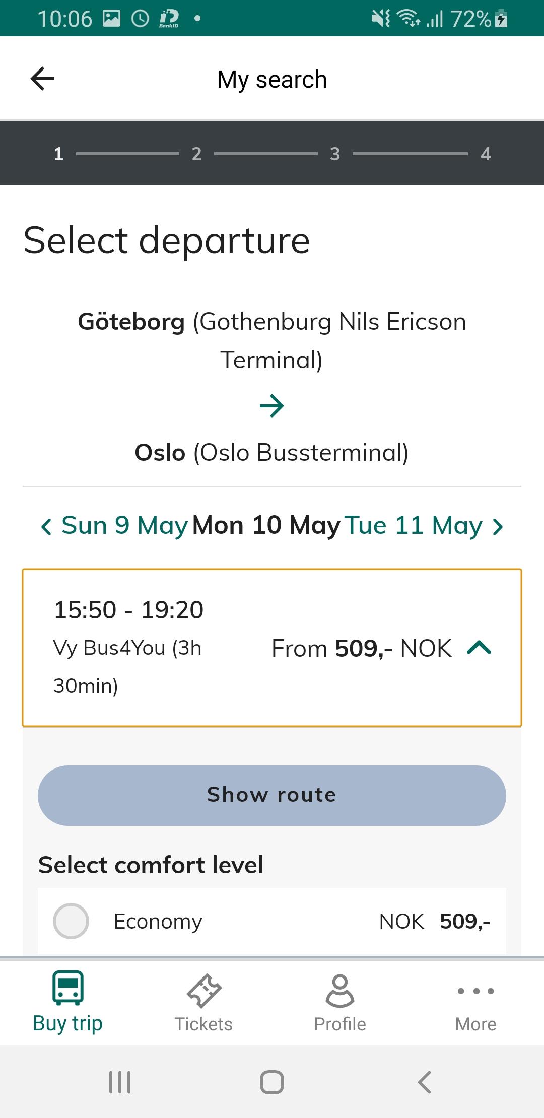544x1118 pixels.
Task: Switch to Sun 9 May date
Action: click(124, 526)
